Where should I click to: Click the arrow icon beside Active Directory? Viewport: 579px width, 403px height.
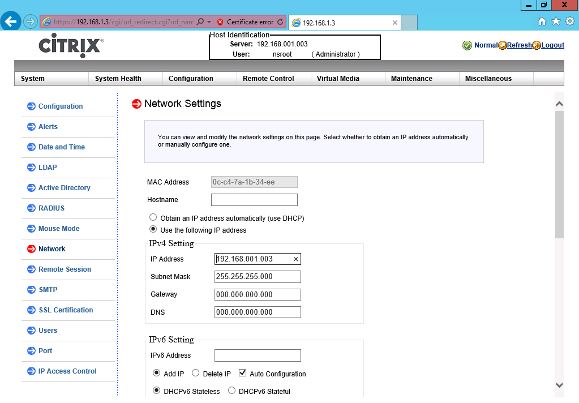31,188
